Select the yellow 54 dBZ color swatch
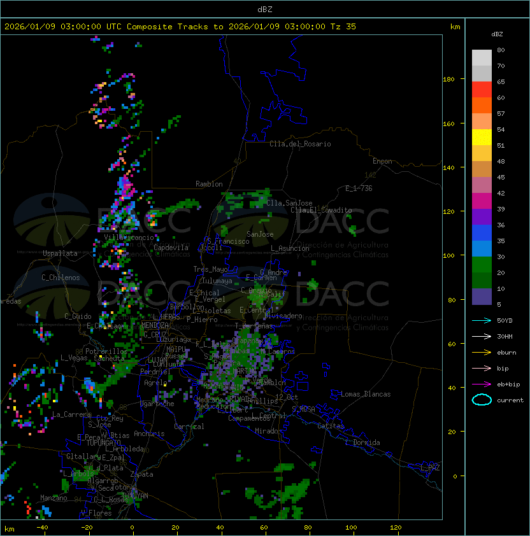The width and height of the screenshot is (530, 536). [482, 137]
